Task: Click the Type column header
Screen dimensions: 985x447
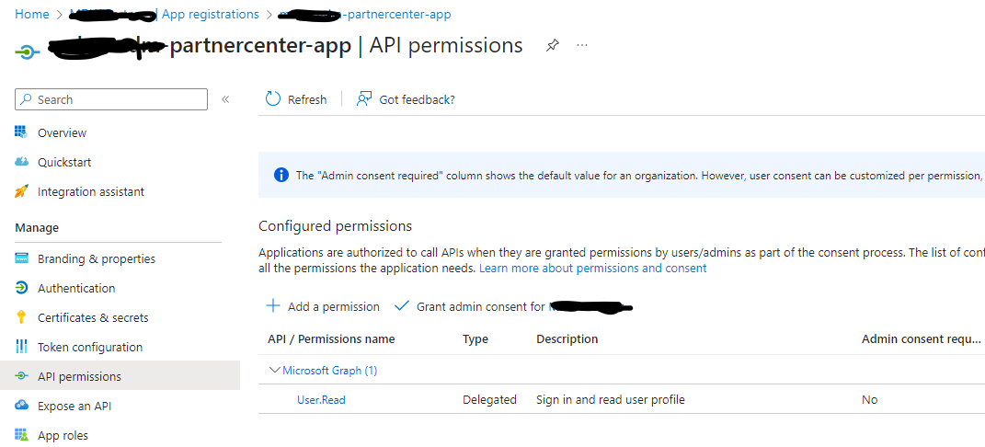Action: point(475,339)
